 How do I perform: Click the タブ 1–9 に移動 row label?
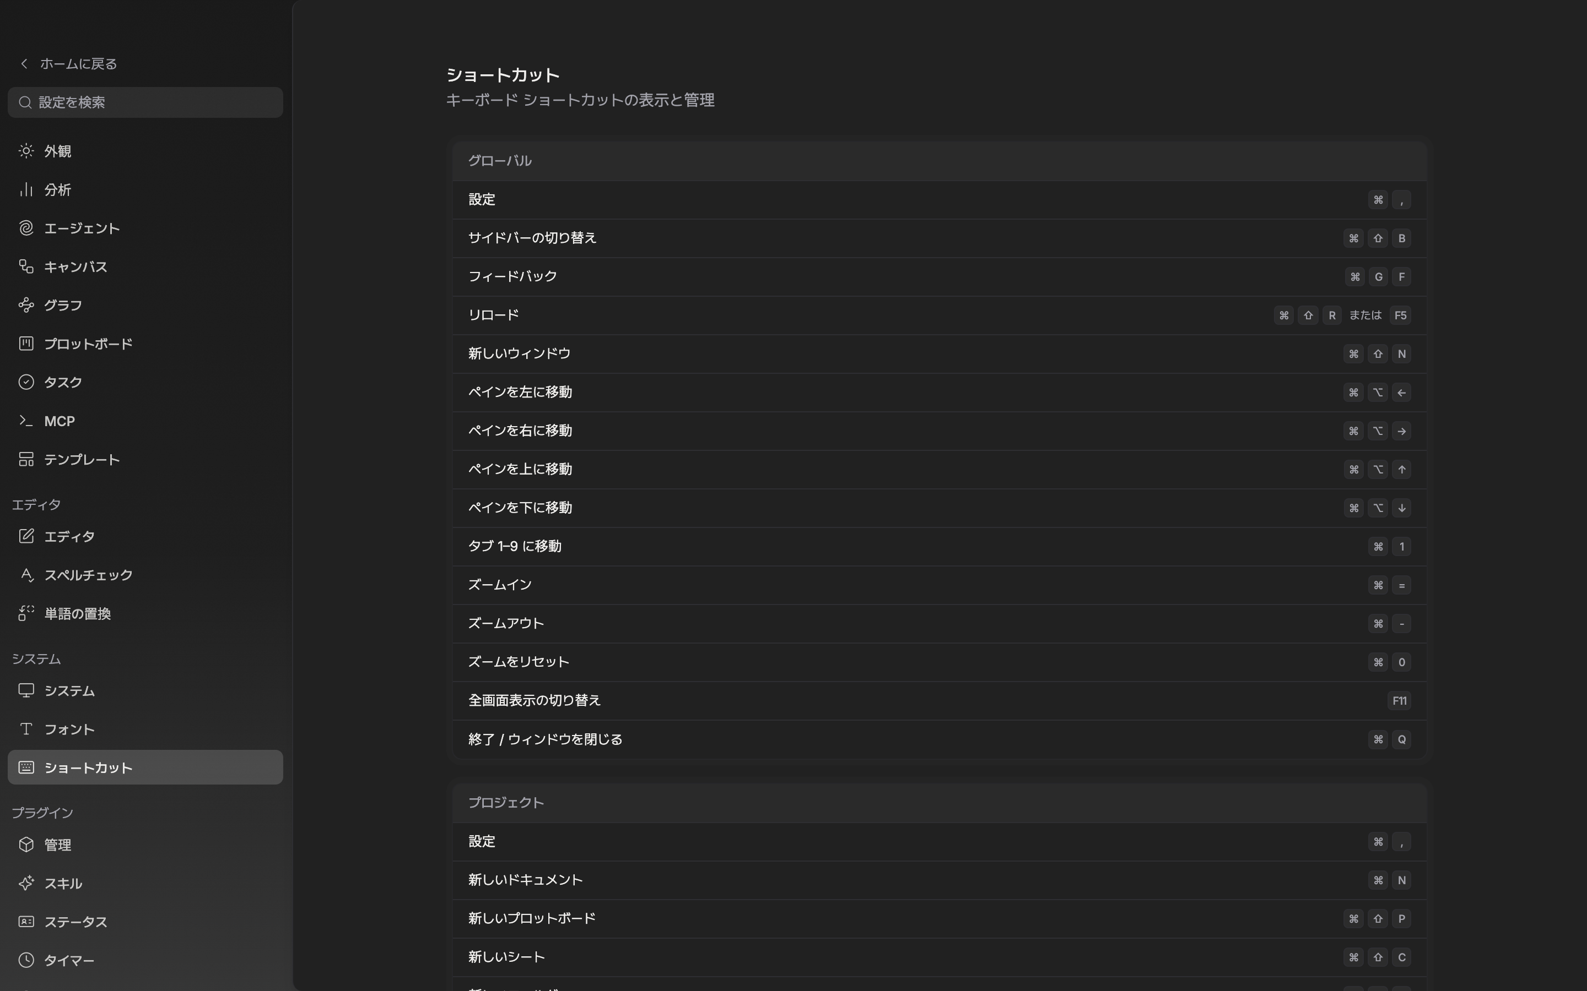tap(515, 547)
